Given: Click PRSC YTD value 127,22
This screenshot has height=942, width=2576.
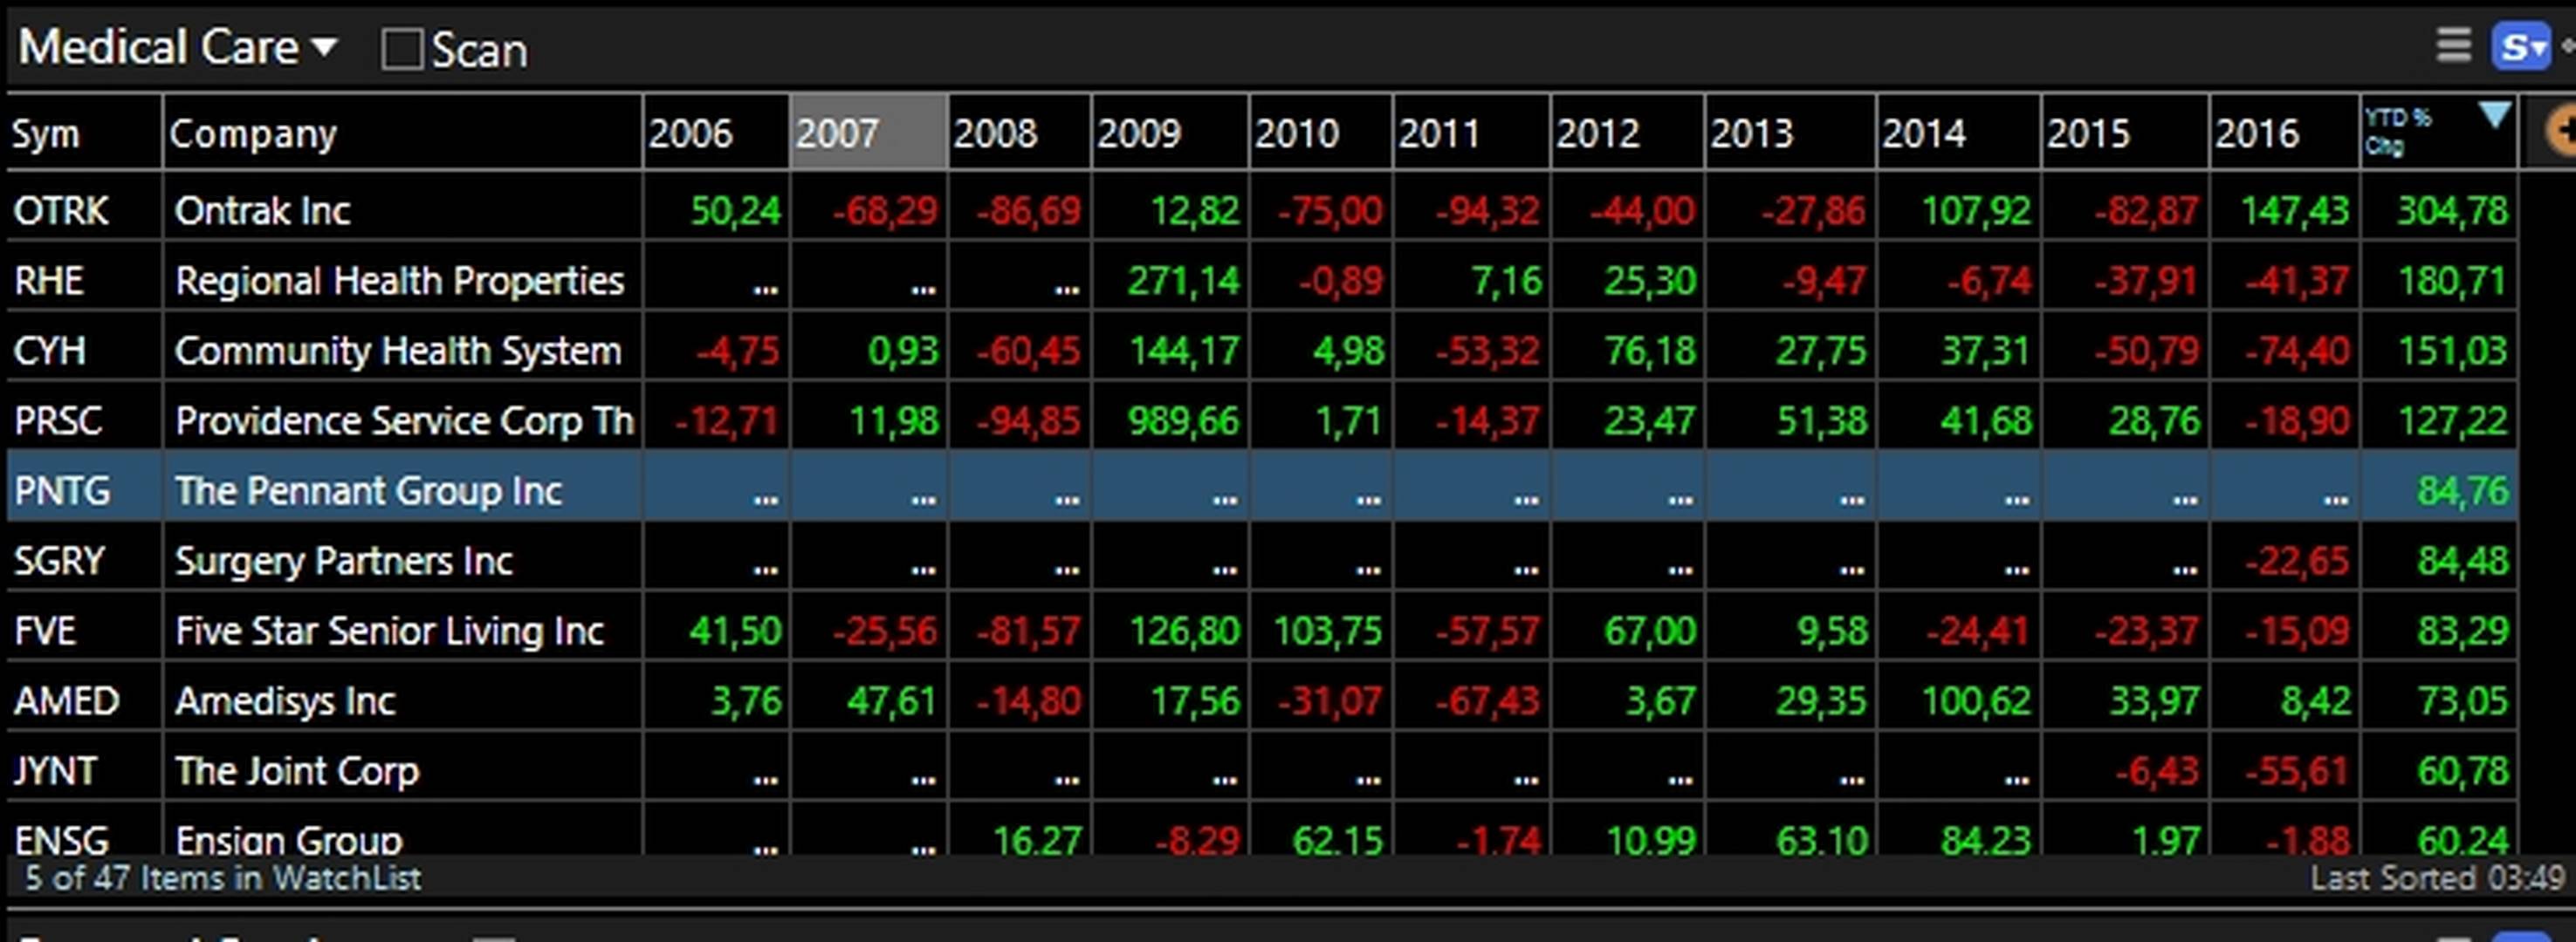Looking at the screenshot, I should pos(2453,420).
